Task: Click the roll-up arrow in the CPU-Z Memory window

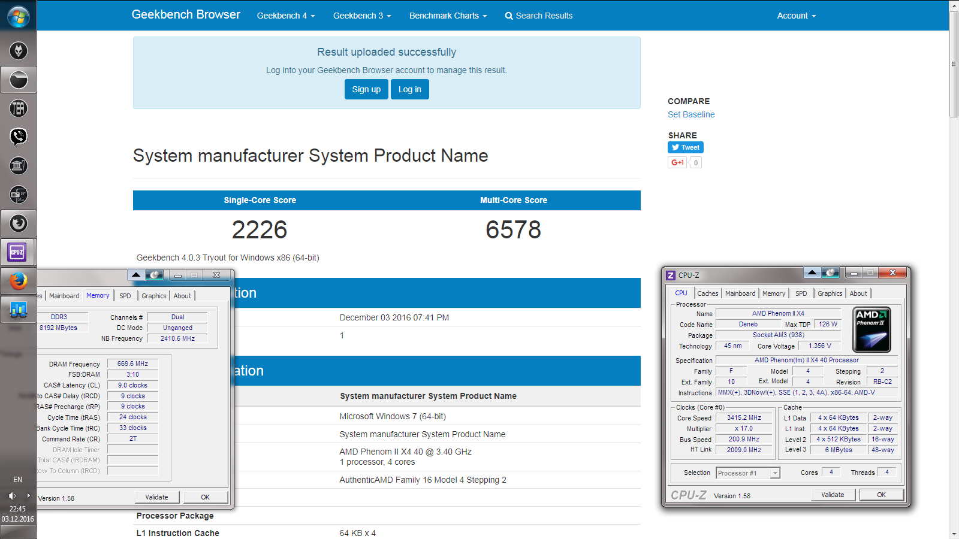Action: click(x=136, y=275)
